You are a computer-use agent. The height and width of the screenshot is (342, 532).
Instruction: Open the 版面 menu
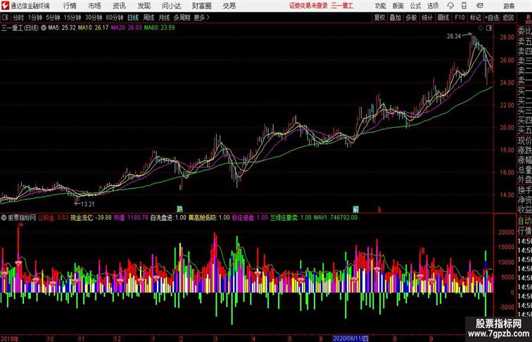pyautogui.click(x=398, y=6)
